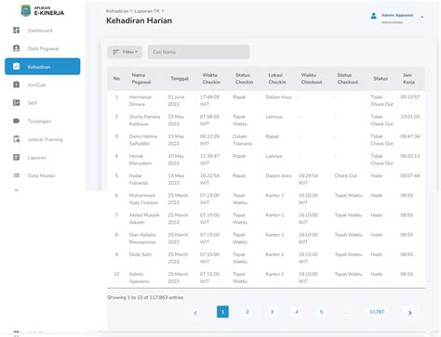Select pagination page 5
The height and width of the screenshot is (337, 441).
[321, 312]
